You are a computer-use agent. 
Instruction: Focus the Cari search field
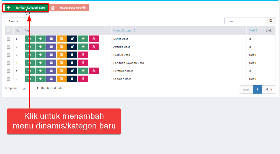click(245, 21)
